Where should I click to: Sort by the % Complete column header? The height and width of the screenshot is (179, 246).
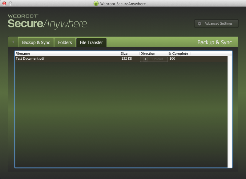pyautogui.click(x=179, y=54)
